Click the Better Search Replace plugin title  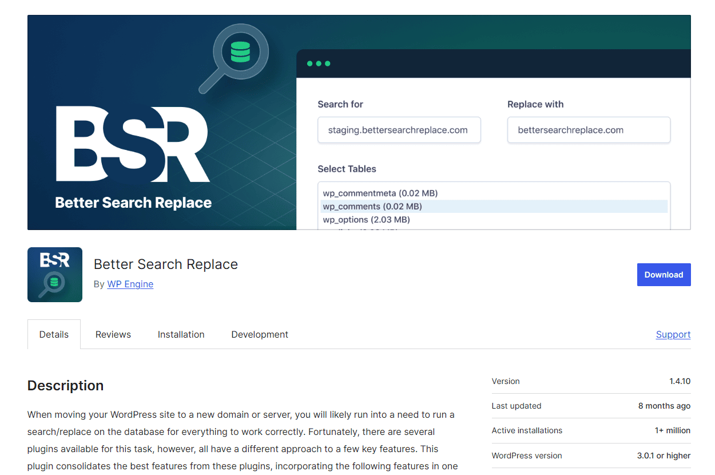(166, 264)
